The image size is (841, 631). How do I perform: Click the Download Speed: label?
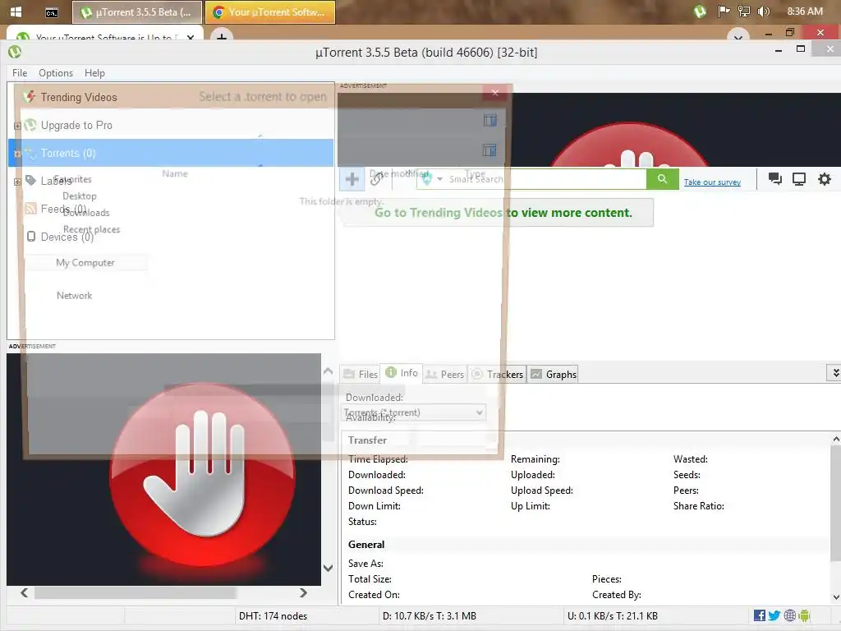pyautogui.click(x=386, y=491)
